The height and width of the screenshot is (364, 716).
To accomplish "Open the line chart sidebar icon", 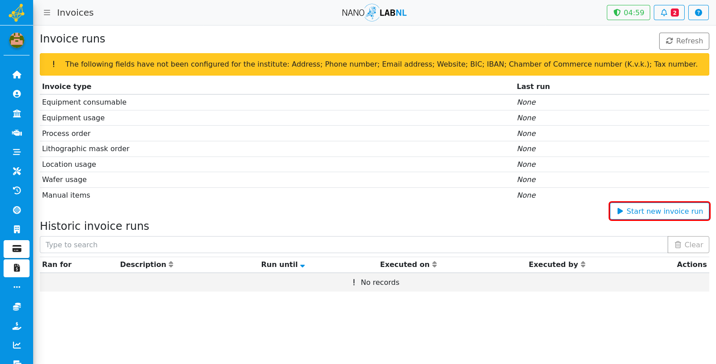I will (17, 345).
